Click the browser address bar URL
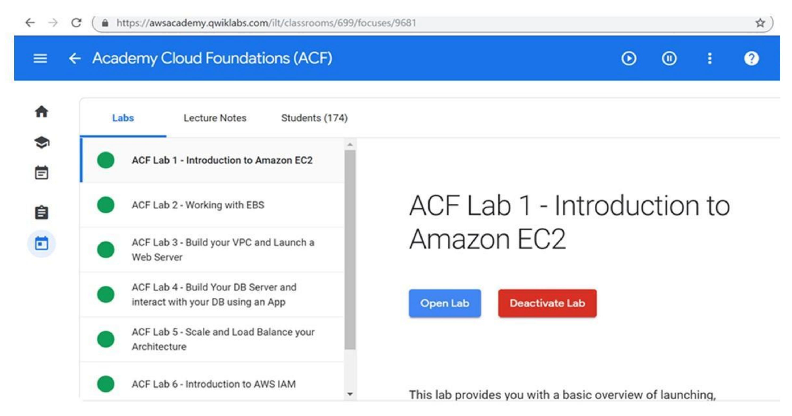This screenshot has width=792, height=416. [266, 23]
